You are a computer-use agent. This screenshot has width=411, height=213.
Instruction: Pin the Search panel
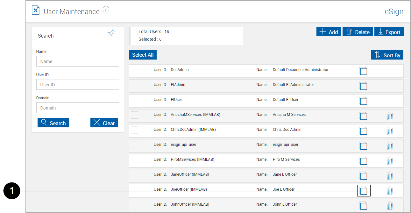111,33
